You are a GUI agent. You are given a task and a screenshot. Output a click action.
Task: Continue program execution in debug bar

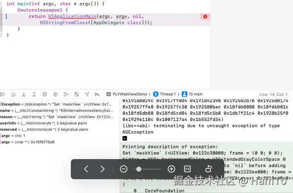3,94
